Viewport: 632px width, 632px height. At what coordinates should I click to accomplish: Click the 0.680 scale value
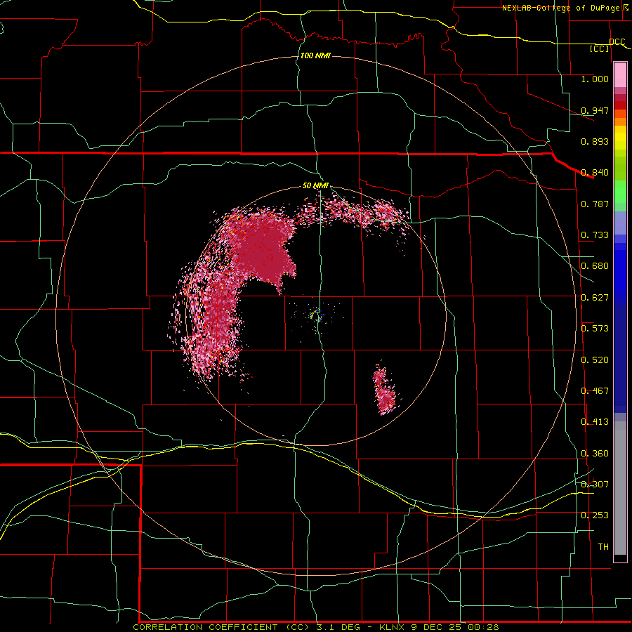tap(595, 265)
